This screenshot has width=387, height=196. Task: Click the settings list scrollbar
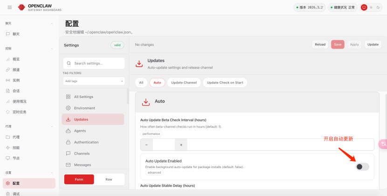point(128,96)
